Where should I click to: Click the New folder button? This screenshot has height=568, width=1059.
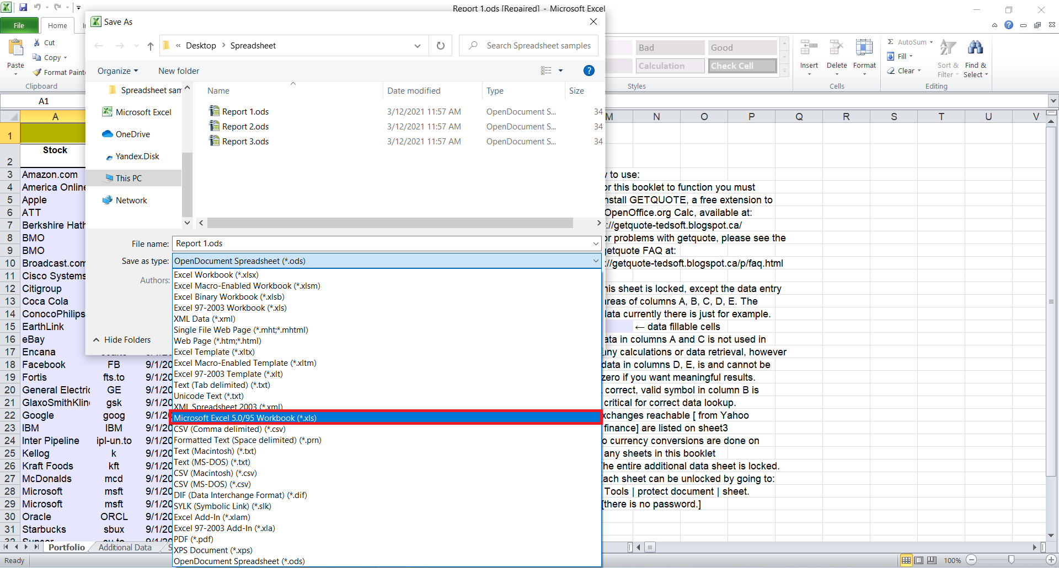tap(179, 71)
